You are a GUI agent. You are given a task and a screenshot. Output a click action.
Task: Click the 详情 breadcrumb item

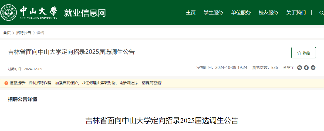pyautogui.click(x=40, y=33)
